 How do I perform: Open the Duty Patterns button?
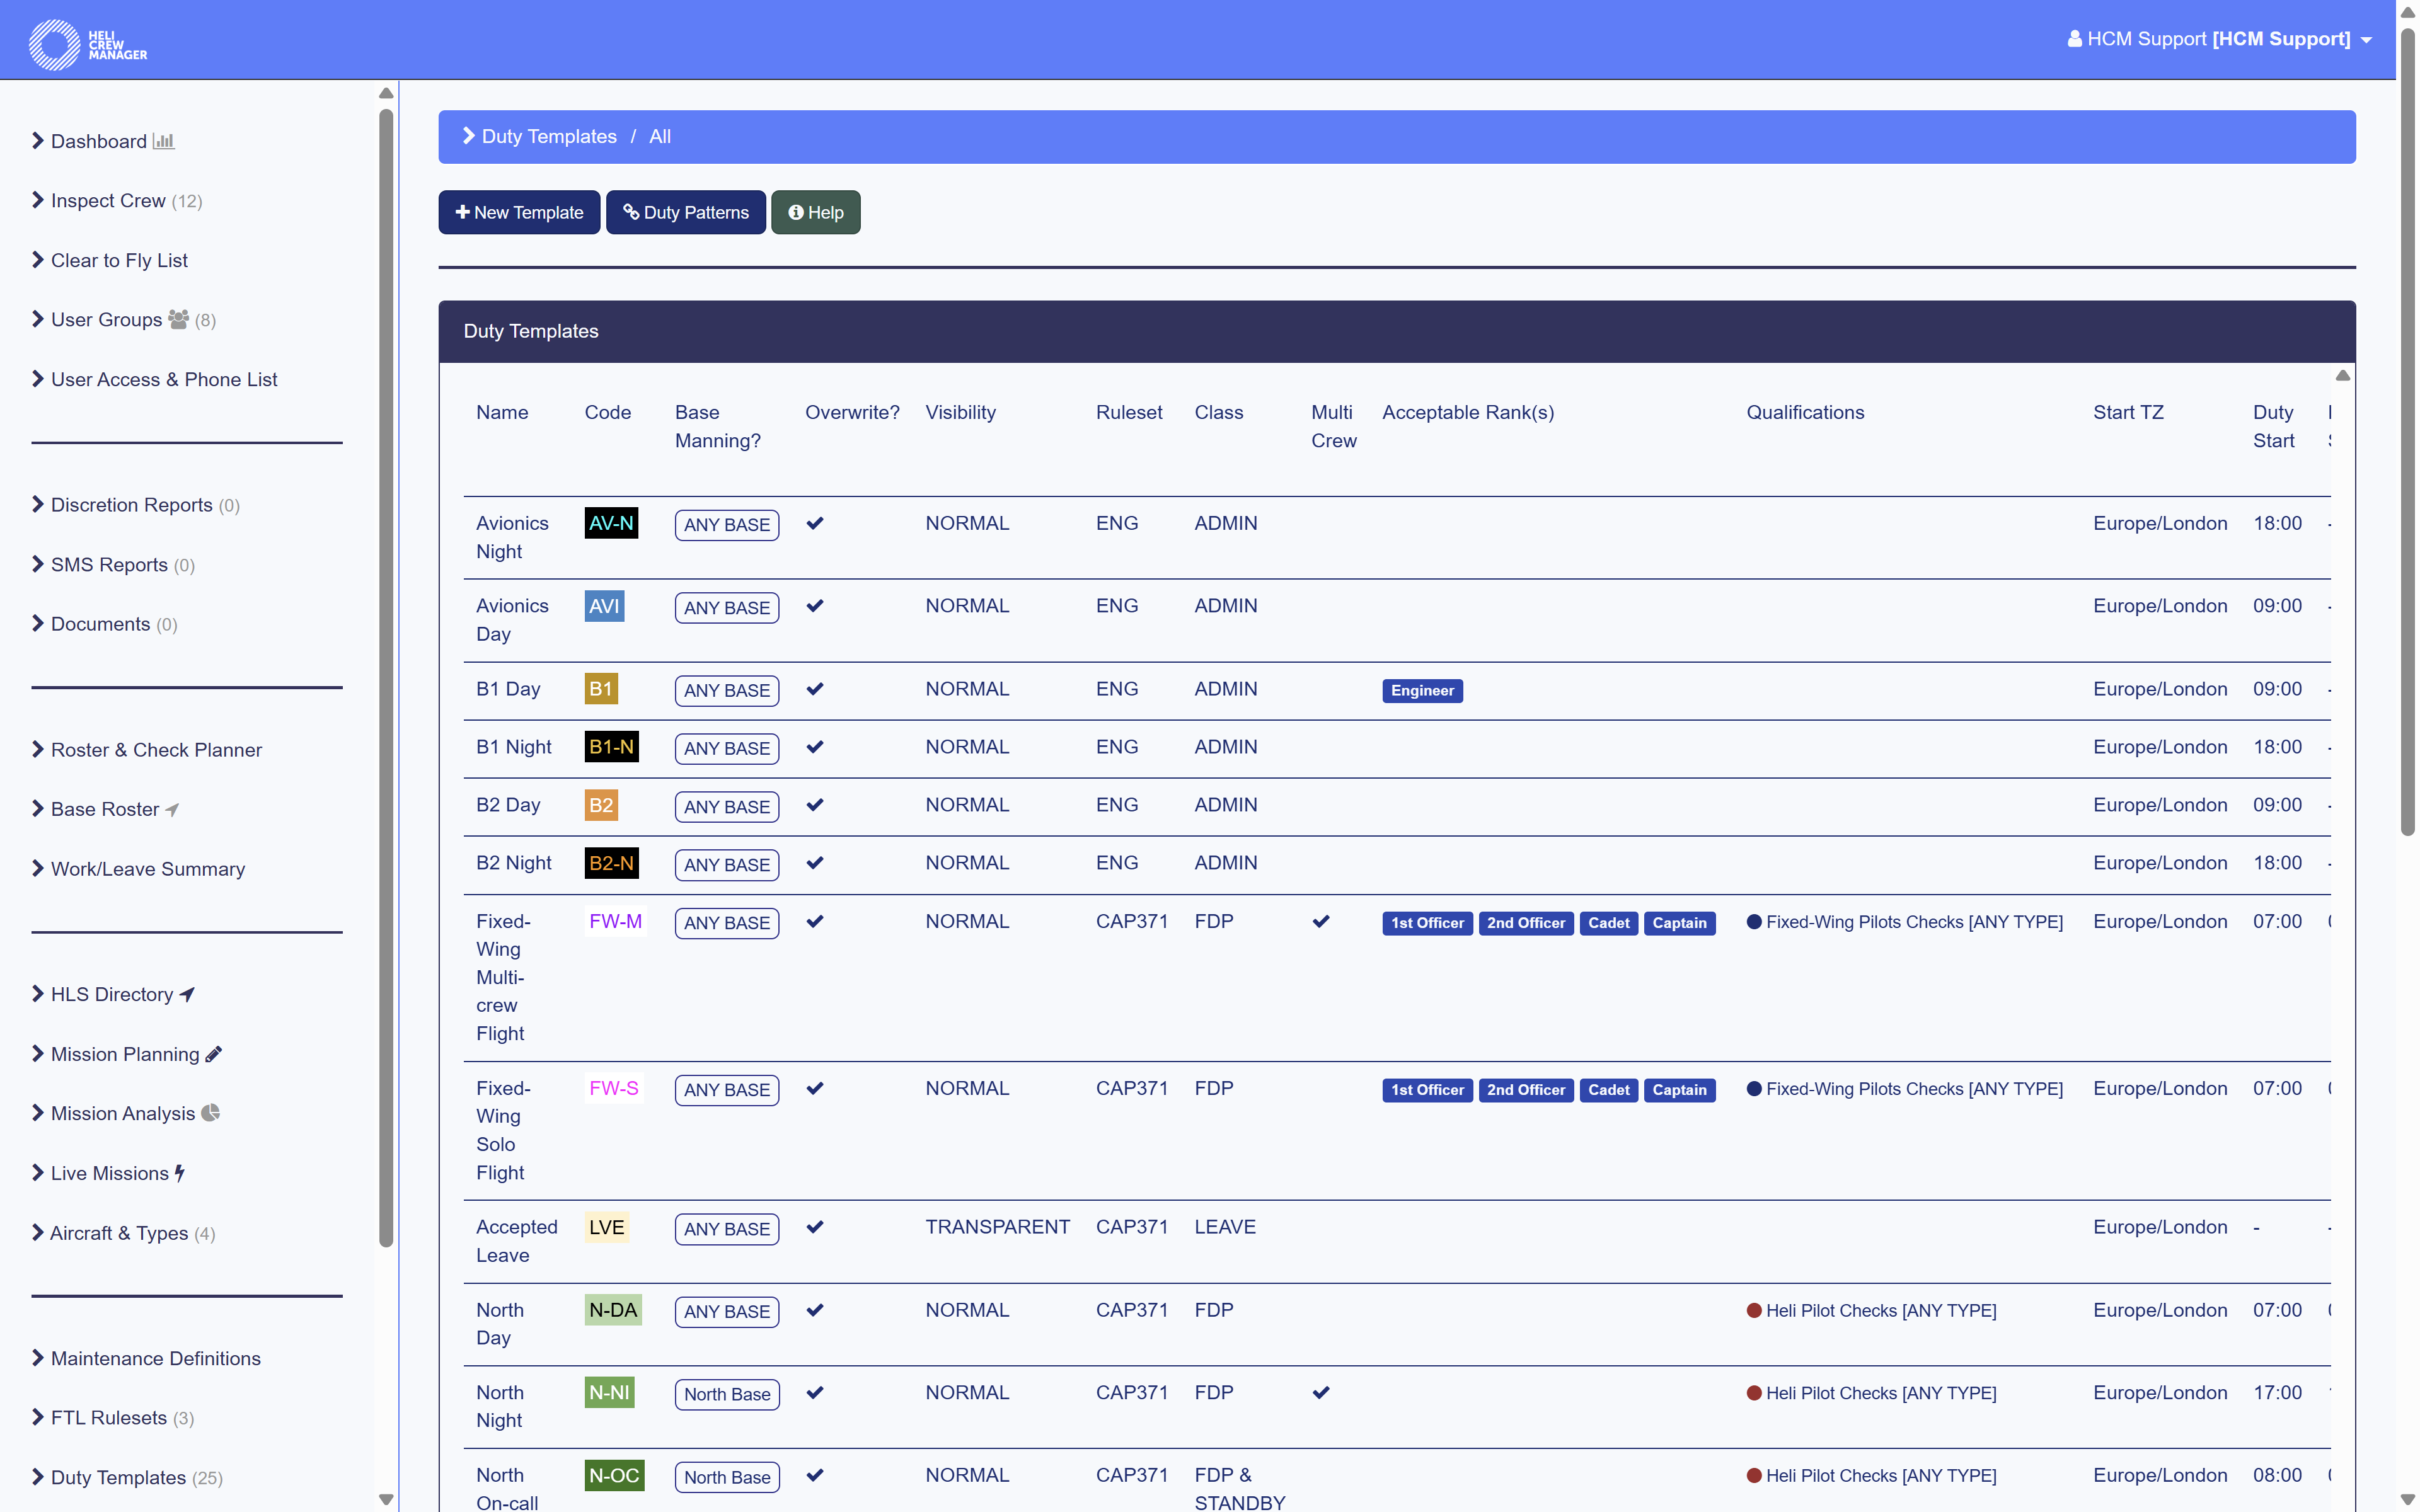[x=685, y=212]
